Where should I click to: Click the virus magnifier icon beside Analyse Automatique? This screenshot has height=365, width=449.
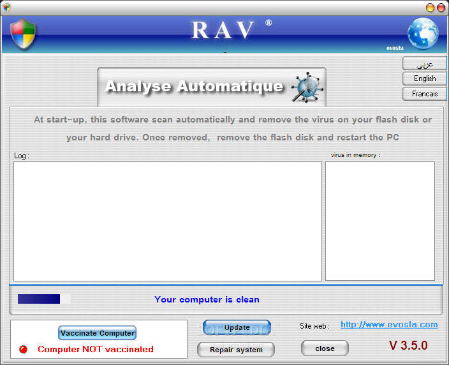click(x=307, y=87)
